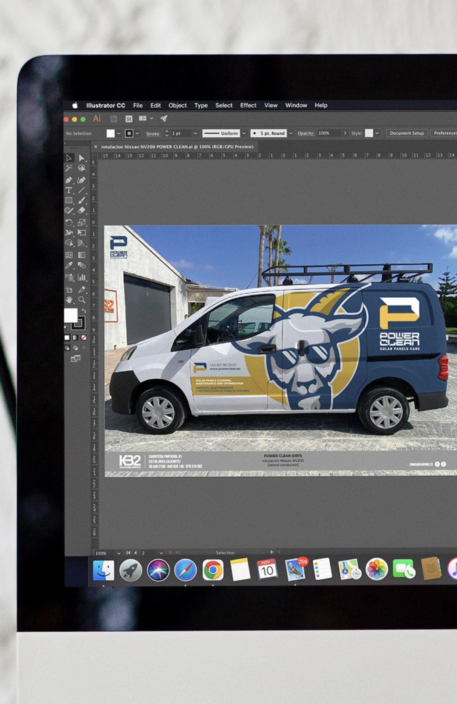Activate the Scale tool
This screenshot has width=457, height=704.
pos(82,223)
